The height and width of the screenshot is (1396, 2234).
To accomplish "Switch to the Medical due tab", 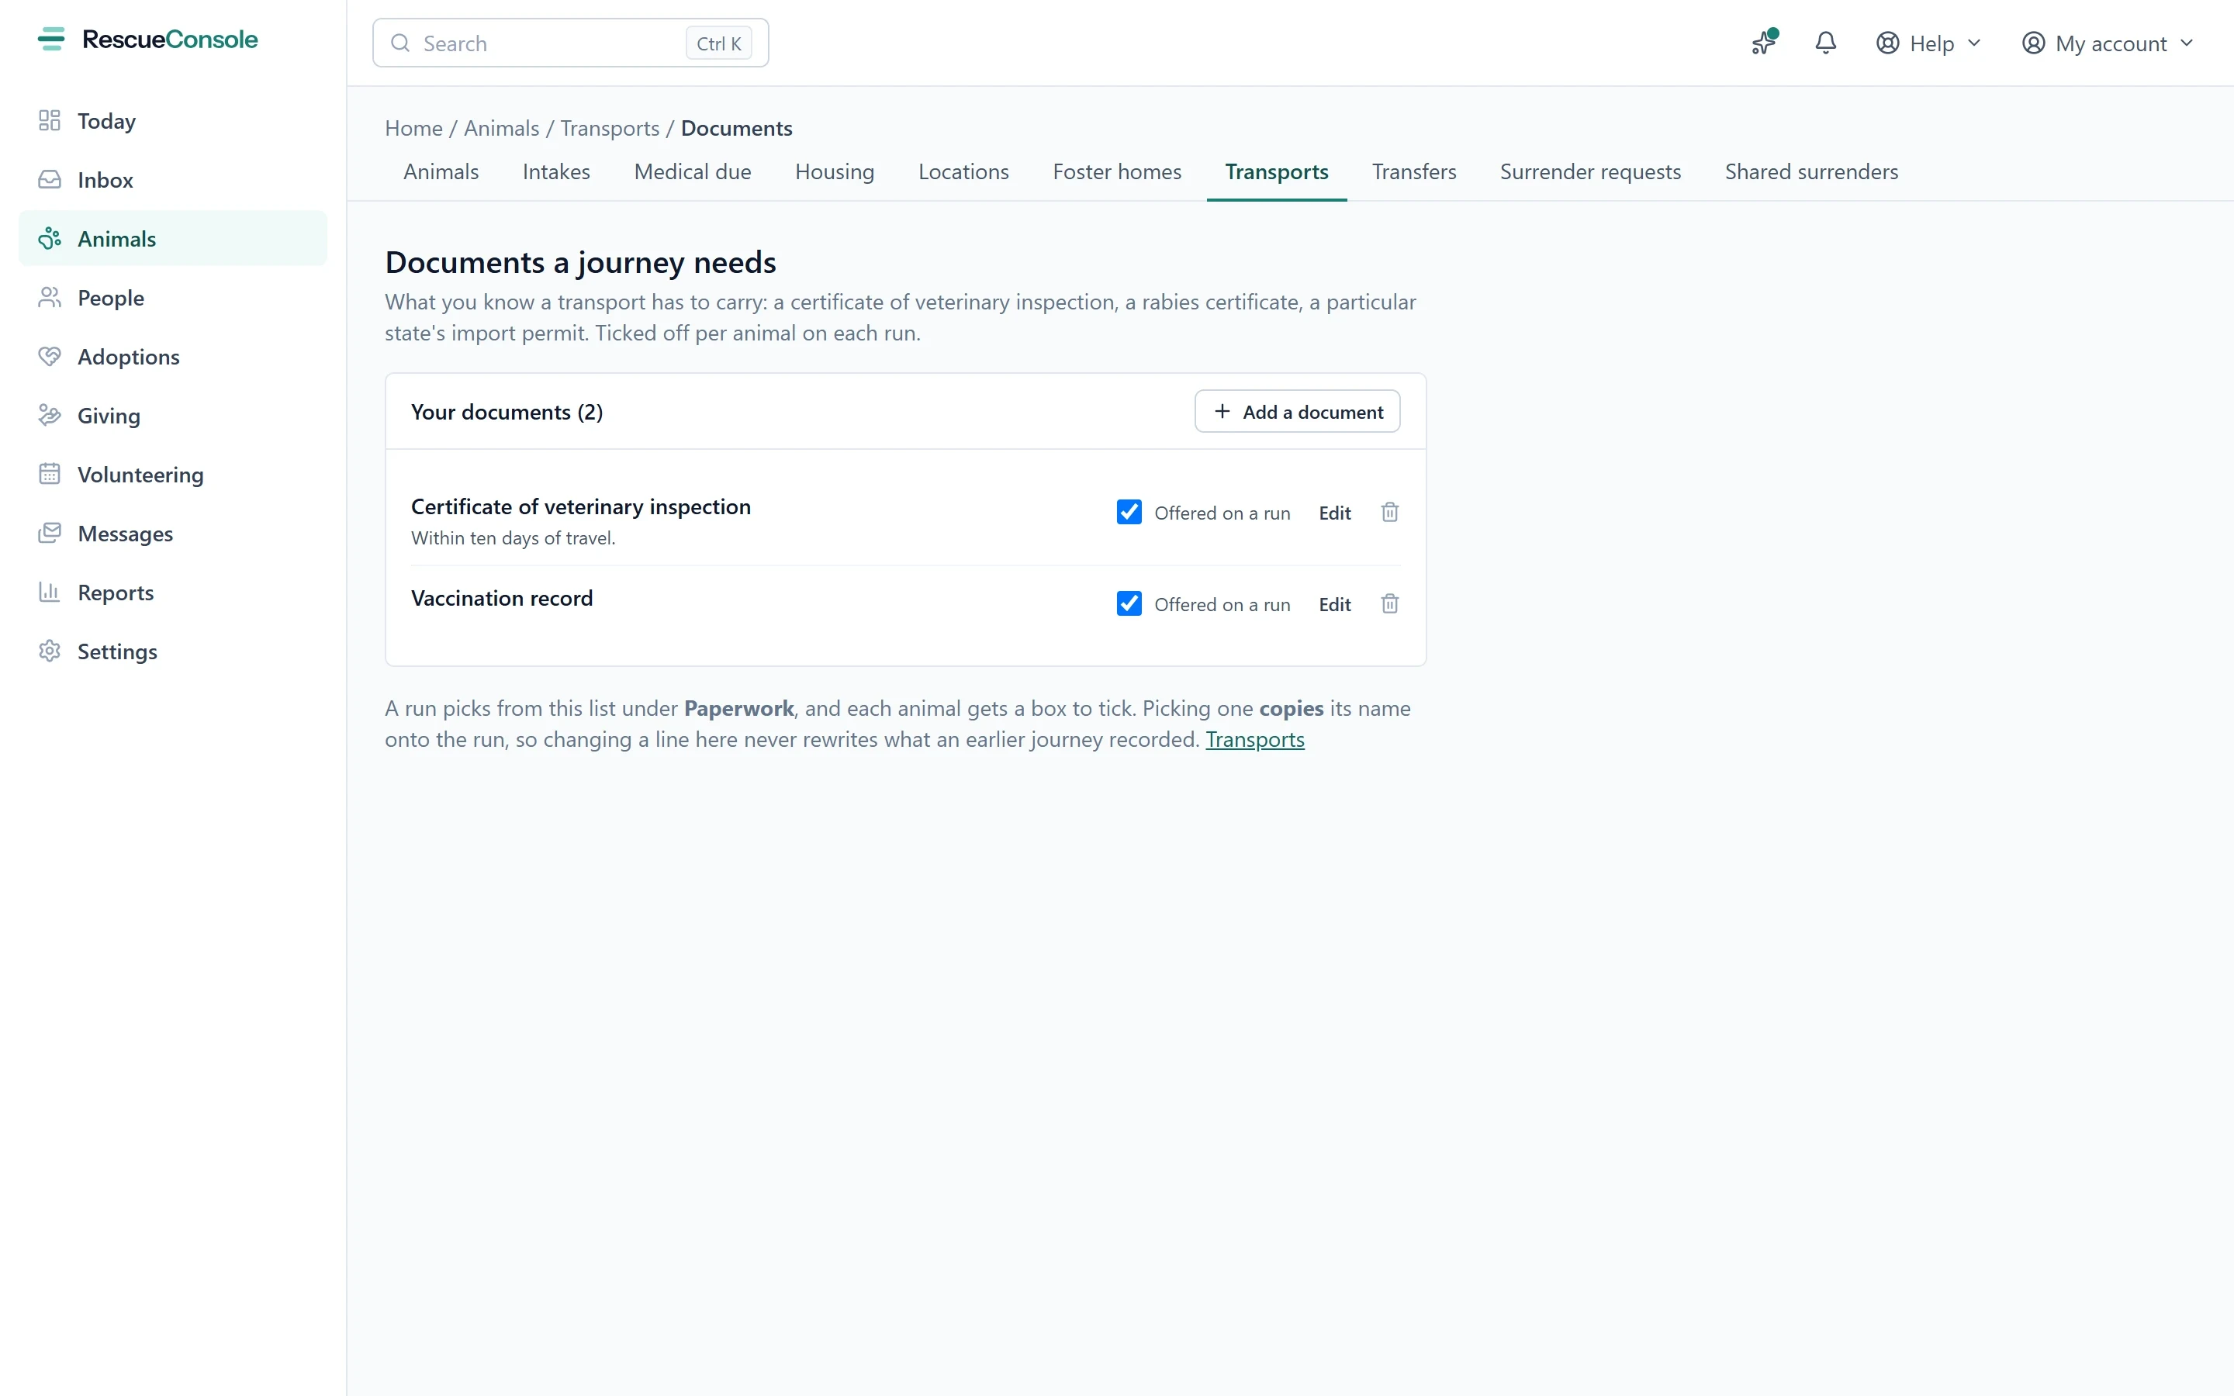I will [x=693, y=171].
